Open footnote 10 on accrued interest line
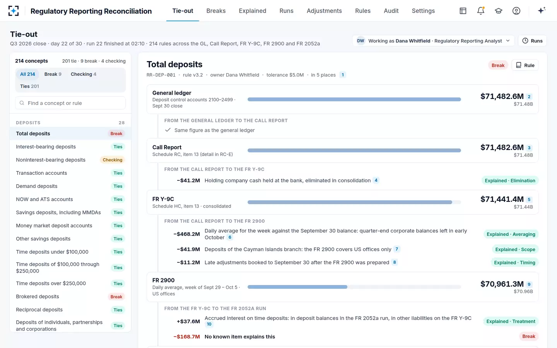The width and height of the screenshot is (557, 348). tap(209, 324)
